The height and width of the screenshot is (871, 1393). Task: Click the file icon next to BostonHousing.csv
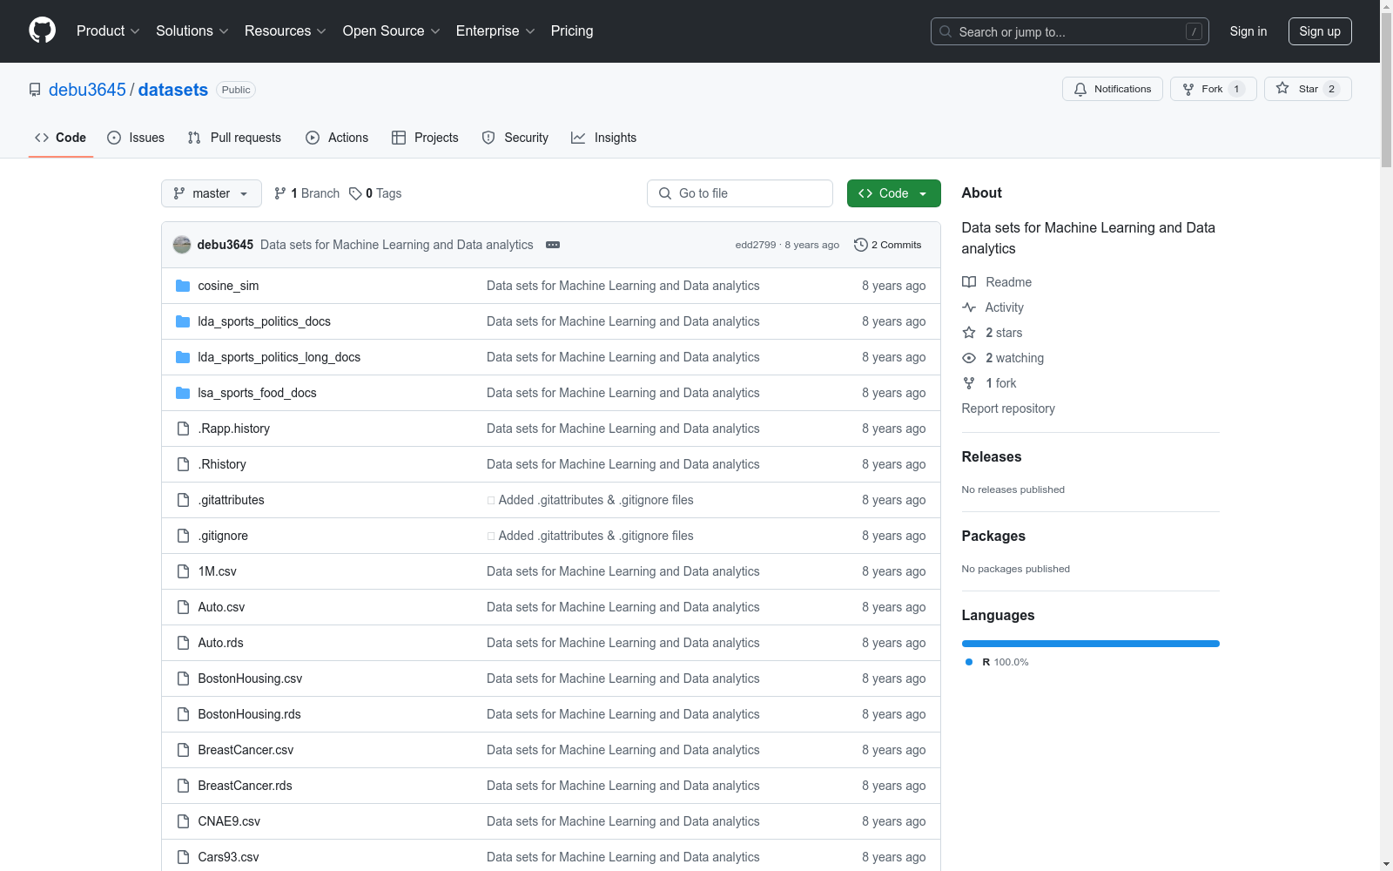pos(183,679)
